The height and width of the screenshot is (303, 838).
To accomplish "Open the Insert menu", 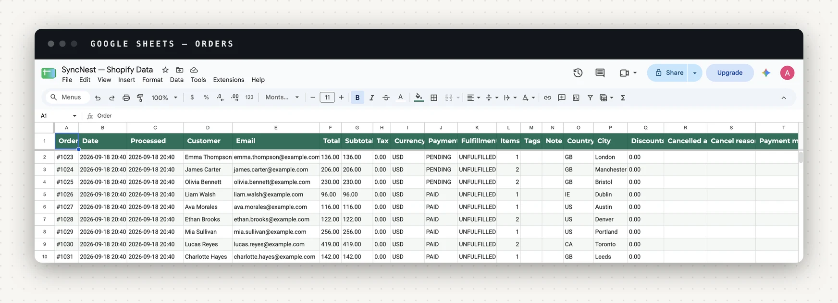I will (126, 80).
